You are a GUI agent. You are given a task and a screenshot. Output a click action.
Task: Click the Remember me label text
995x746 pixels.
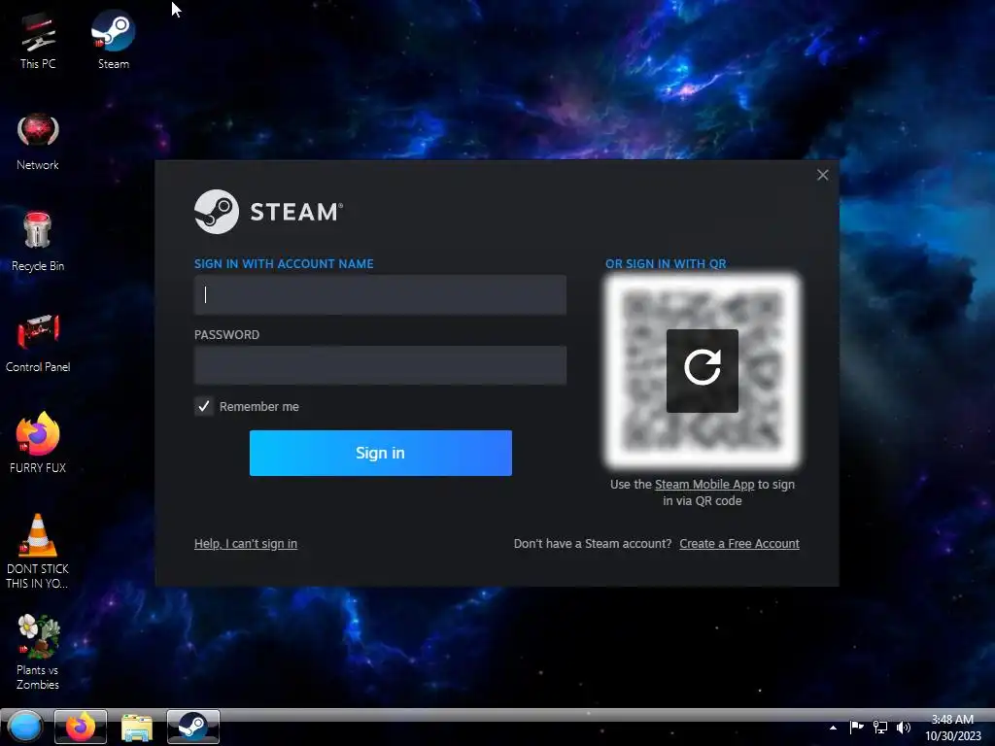pos(258,407)
